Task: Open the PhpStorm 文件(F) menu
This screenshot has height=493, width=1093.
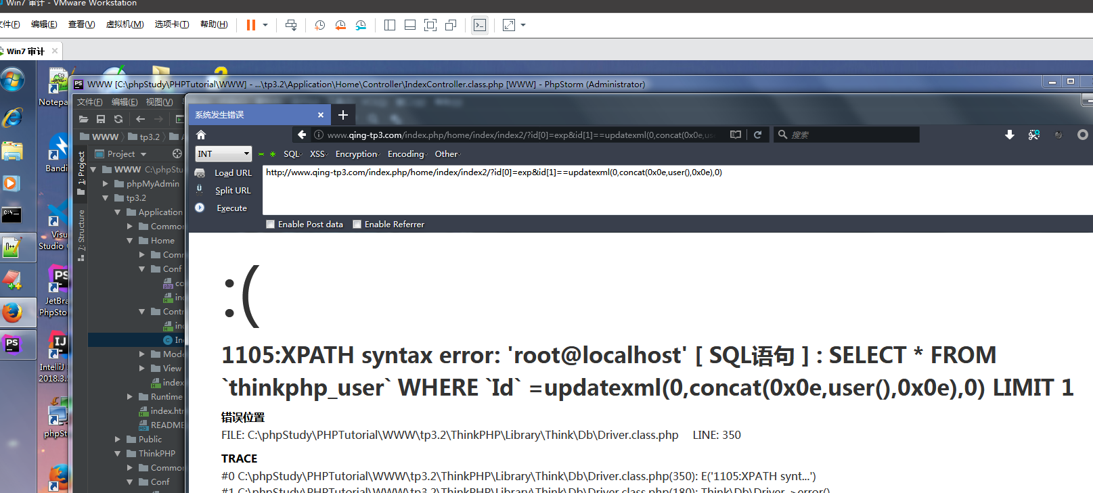Action: 89,102
